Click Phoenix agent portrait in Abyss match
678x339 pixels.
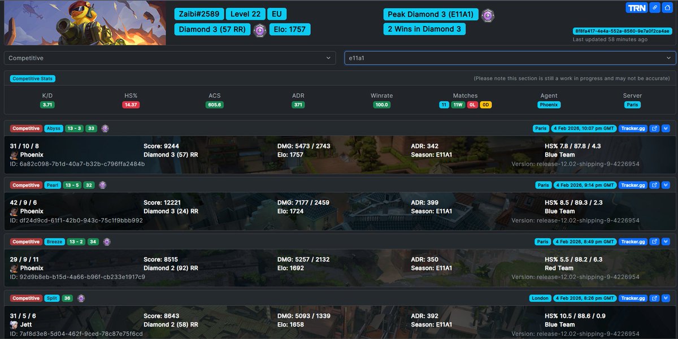(x=14, y=155)
